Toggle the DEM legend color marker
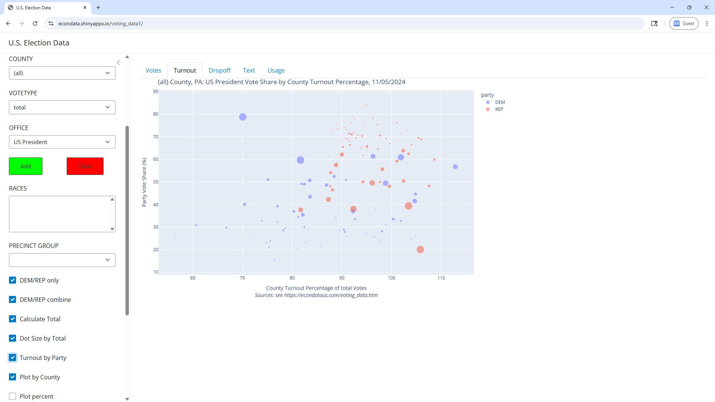 click(488, 102)
